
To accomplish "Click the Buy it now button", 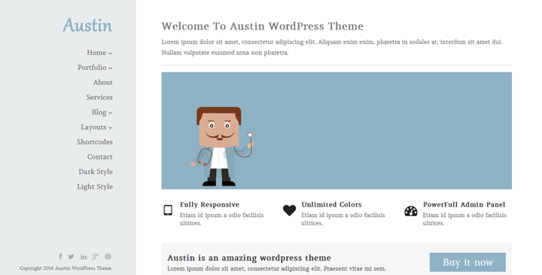I will point(467,262).
